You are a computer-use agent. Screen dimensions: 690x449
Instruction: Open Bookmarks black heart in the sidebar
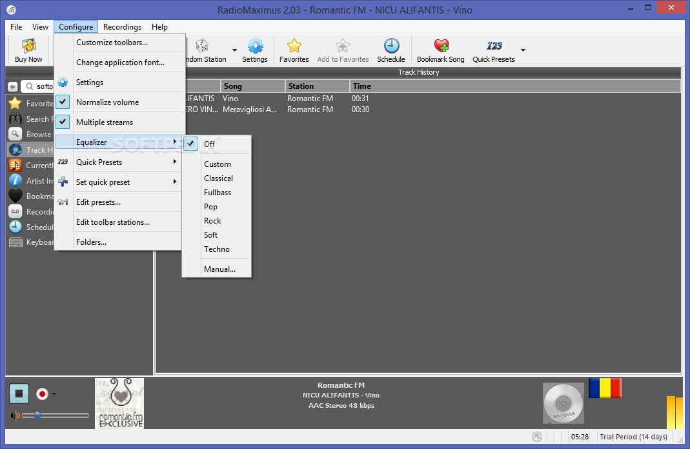coord(15,196)
